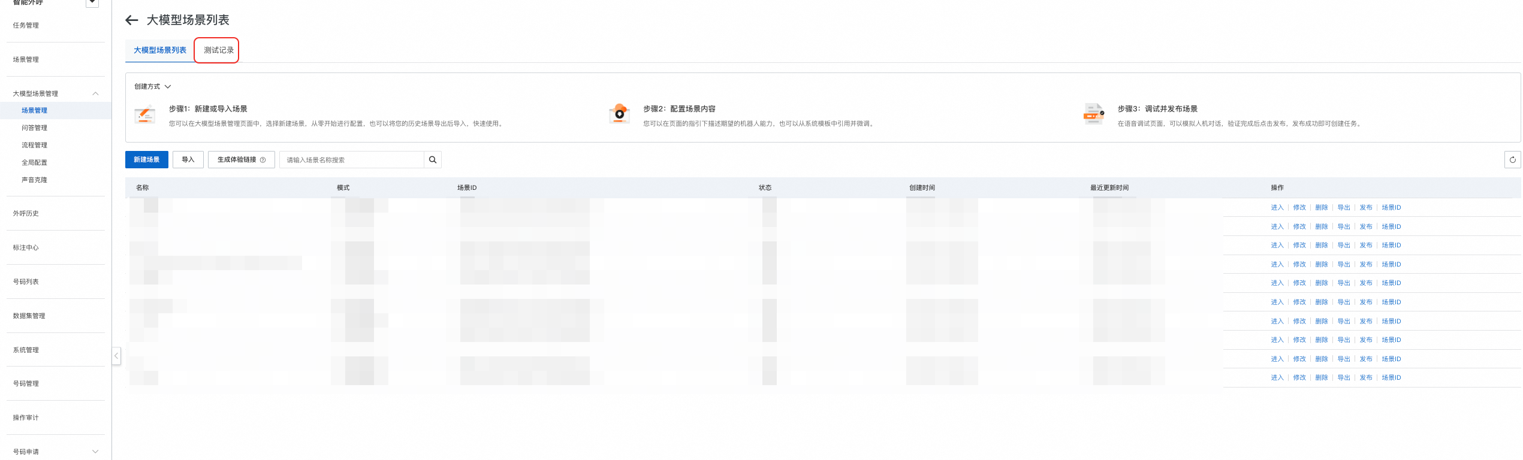Click the 场景ID column header
The height and width of the screenshot is (460, 1523).
[x=467, y=187]
